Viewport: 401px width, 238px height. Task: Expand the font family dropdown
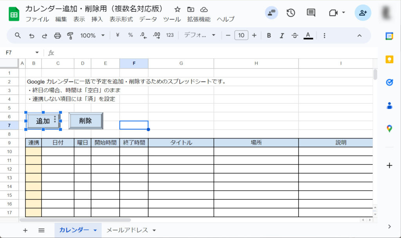[200, 36]
